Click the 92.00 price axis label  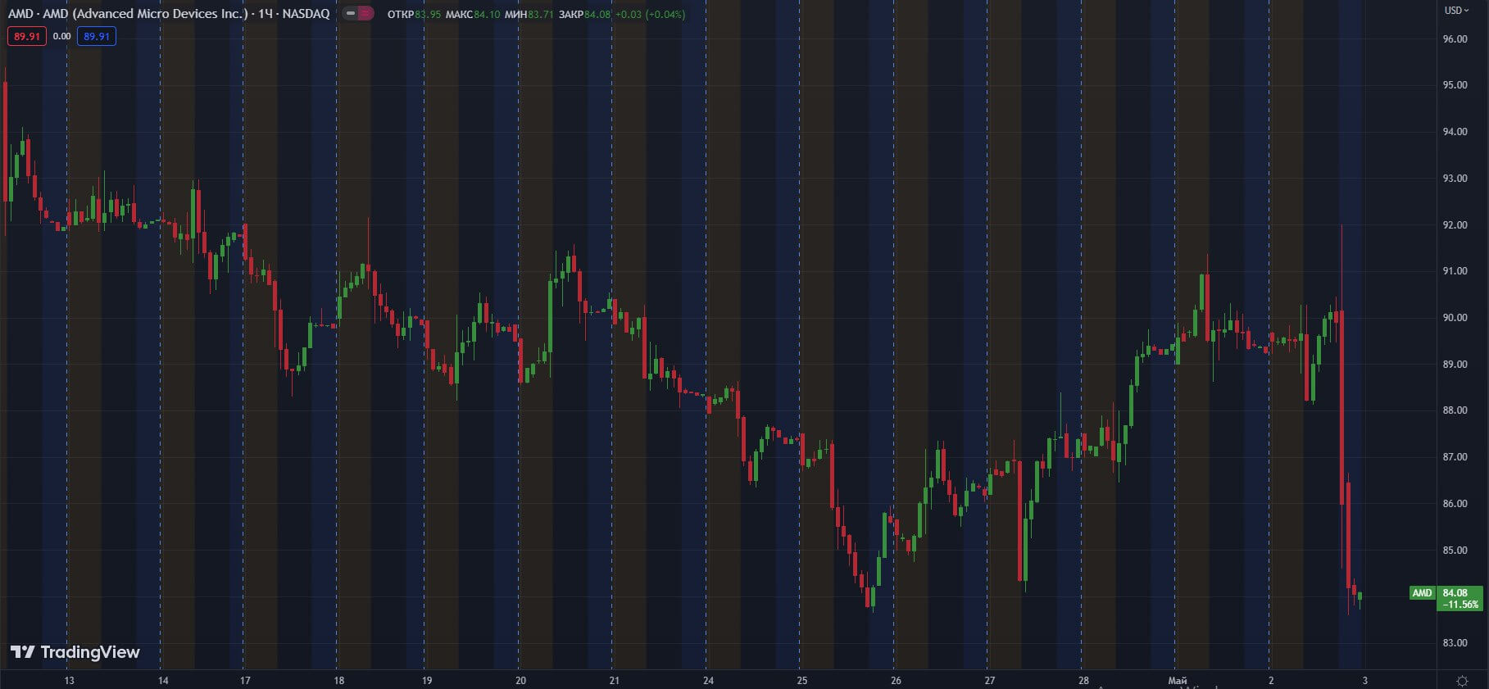(x=1455, y=224)
